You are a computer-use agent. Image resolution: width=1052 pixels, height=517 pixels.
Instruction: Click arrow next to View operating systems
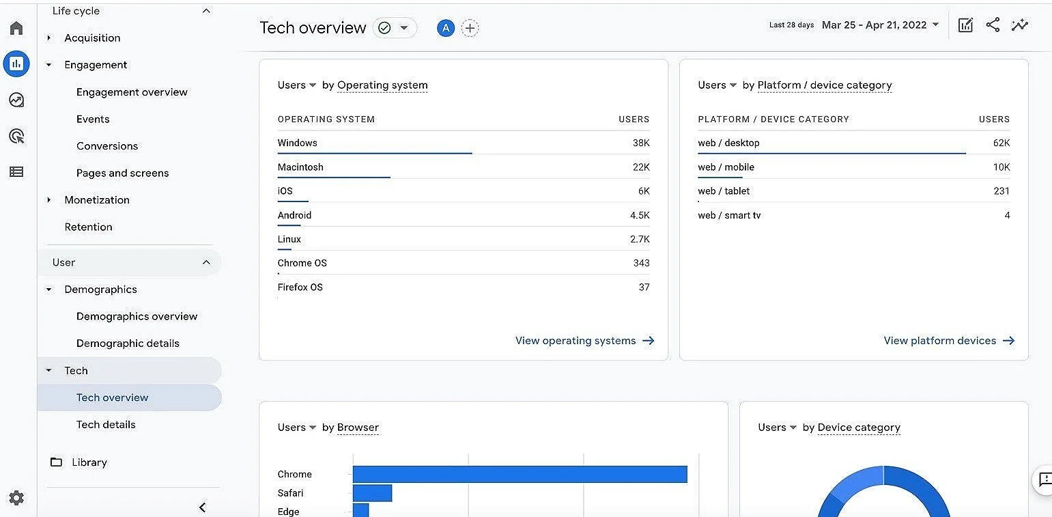point(649,341)
